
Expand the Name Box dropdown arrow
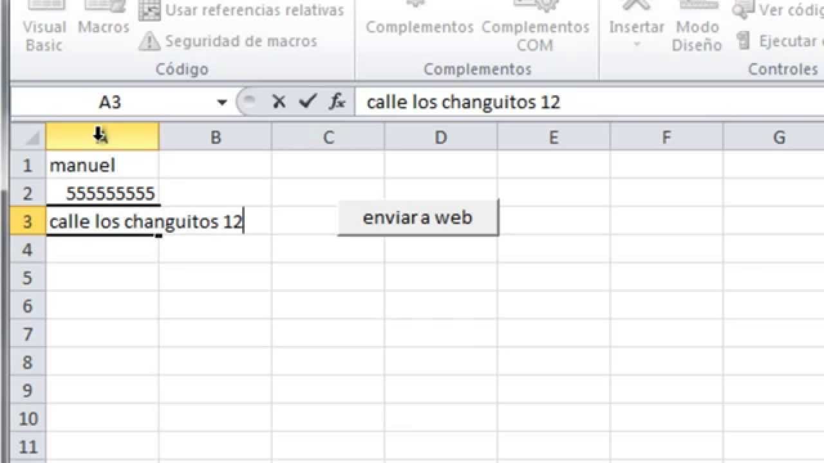222,102
